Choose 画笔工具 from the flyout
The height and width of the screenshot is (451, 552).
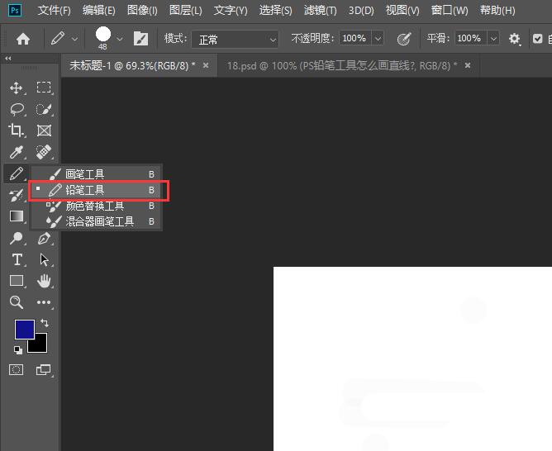pyautogui.click(x=96, y=174)
